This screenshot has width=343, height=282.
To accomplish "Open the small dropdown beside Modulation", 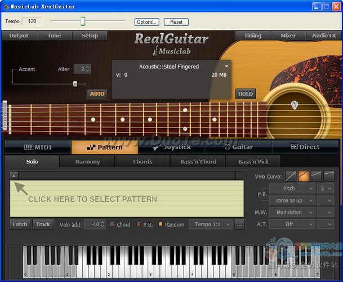I will pyautogui.click(x=326, y=212).
